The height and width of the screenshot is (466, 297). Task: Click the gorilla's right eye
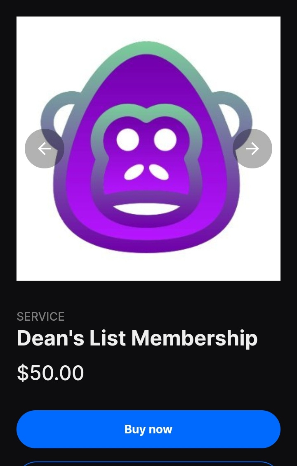point(165,140)
